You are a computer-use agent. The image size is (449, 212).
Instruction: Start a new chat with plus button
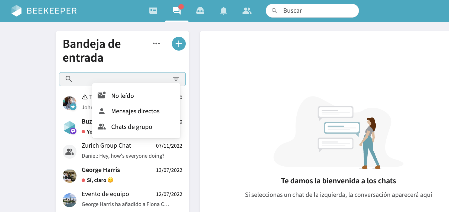pyautogui.click(x=179, y=44)
